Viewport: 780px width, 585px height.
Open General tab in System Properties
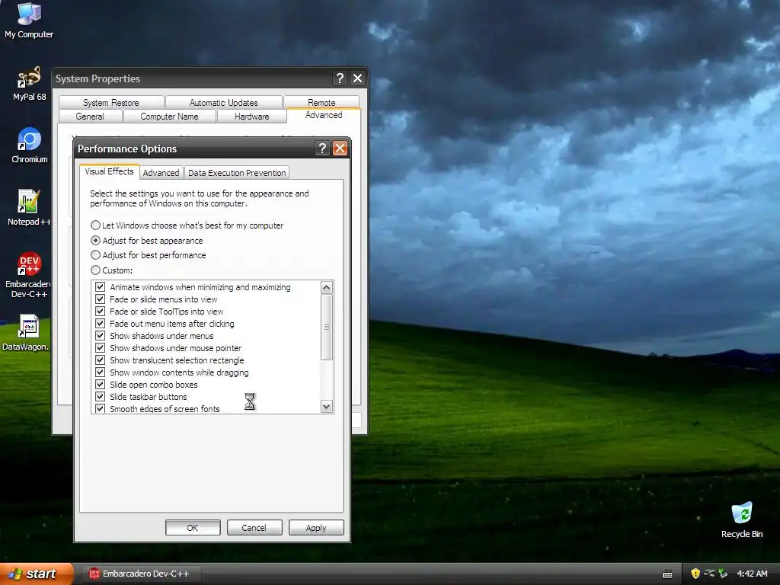coord(90,117)
